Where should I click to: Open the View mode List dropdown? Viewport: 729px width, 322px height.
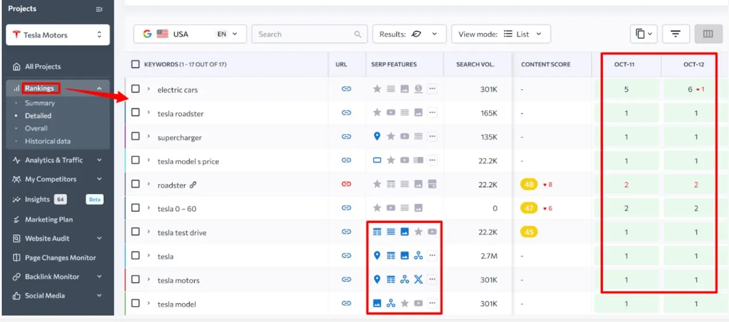click(x=501, y=34)
